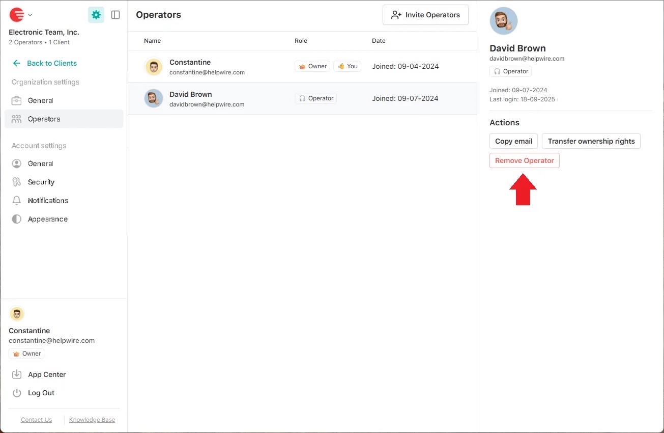The height and width of the screenshot is (433, 664).
Task: Open Notifications settings
Action: click(64, 200)
